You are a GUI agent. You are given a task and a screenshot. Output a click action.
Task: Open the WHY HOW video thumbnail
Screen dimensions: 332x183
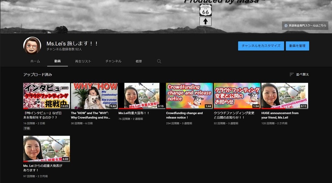94,96
